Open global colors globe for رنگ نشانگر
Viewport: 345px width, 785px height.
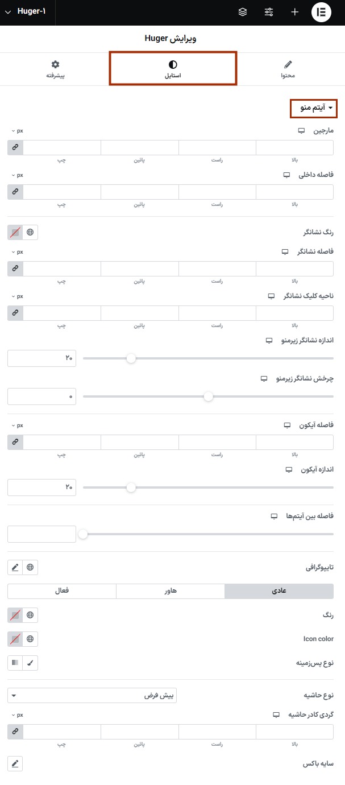(x=30, y=232)
